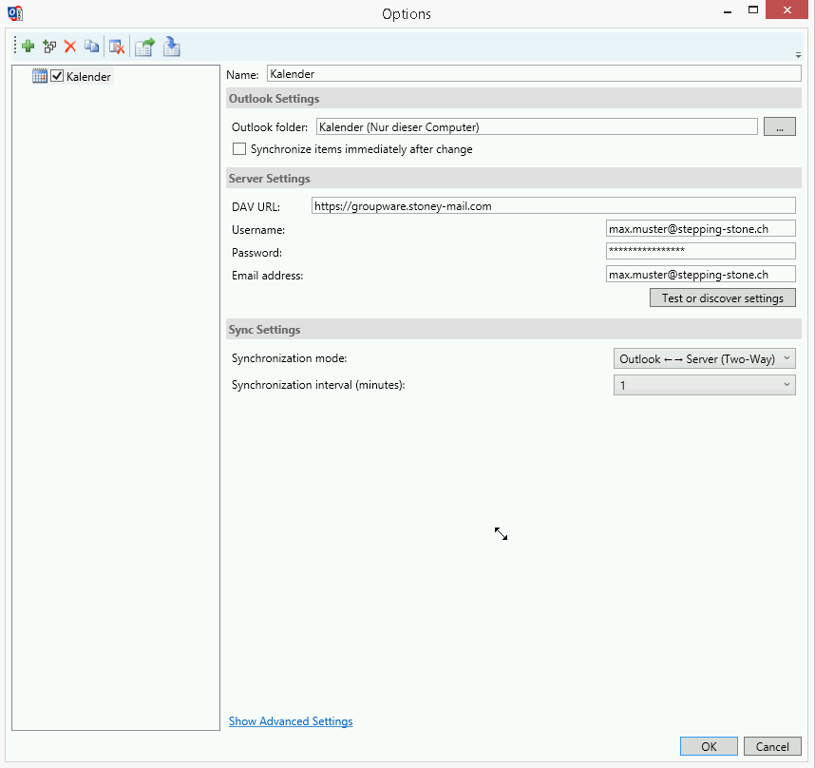This screenshot has width=815, height=768.
Task: Click the Outlook folder browse button
Action: pyautogui.click(x=779, y=127)
